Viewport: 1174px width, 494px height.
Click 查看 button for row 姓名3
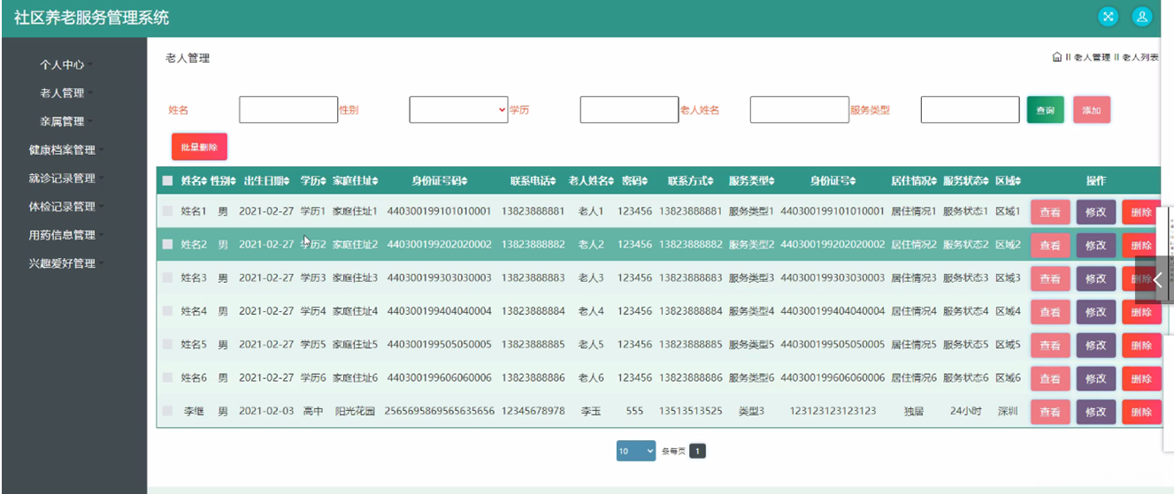pos(1050,278)
